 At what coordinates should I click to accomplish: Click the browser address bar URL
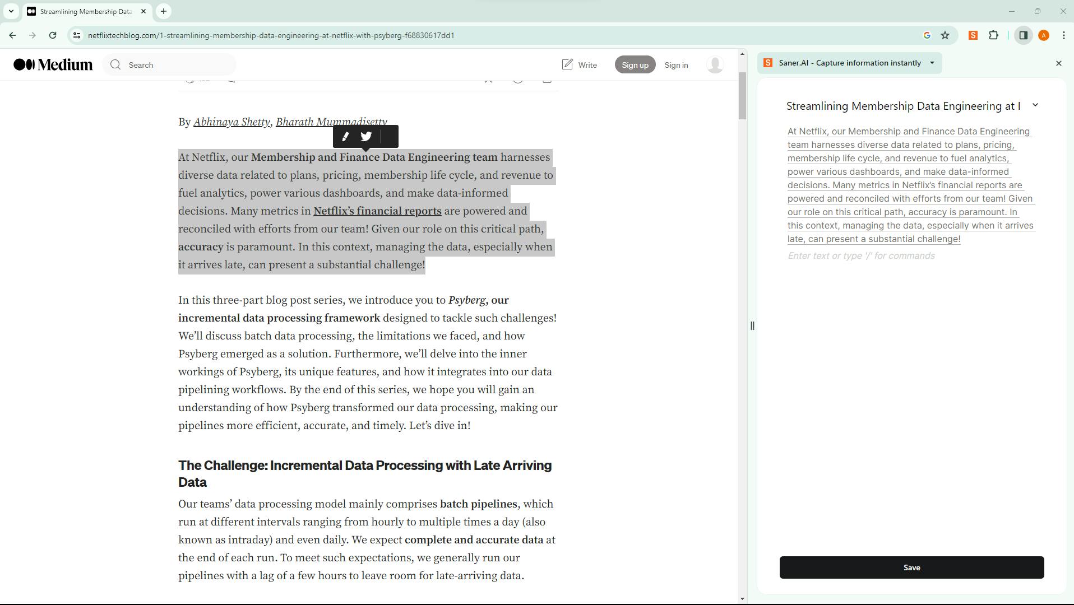point(271,35)
